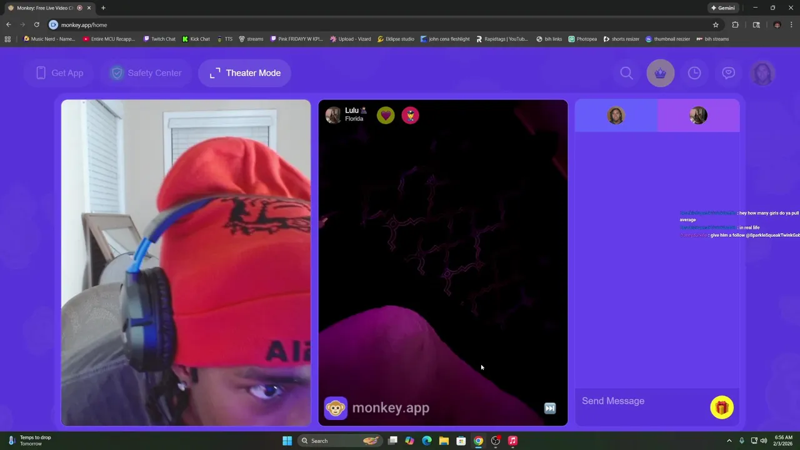Go back in the browser
This screenshot has width=800, height=450.
point(8,25)
